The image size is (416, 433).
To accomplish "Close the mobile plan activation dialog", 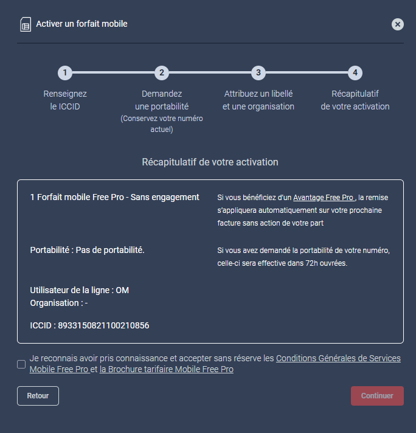I will 398,24.
